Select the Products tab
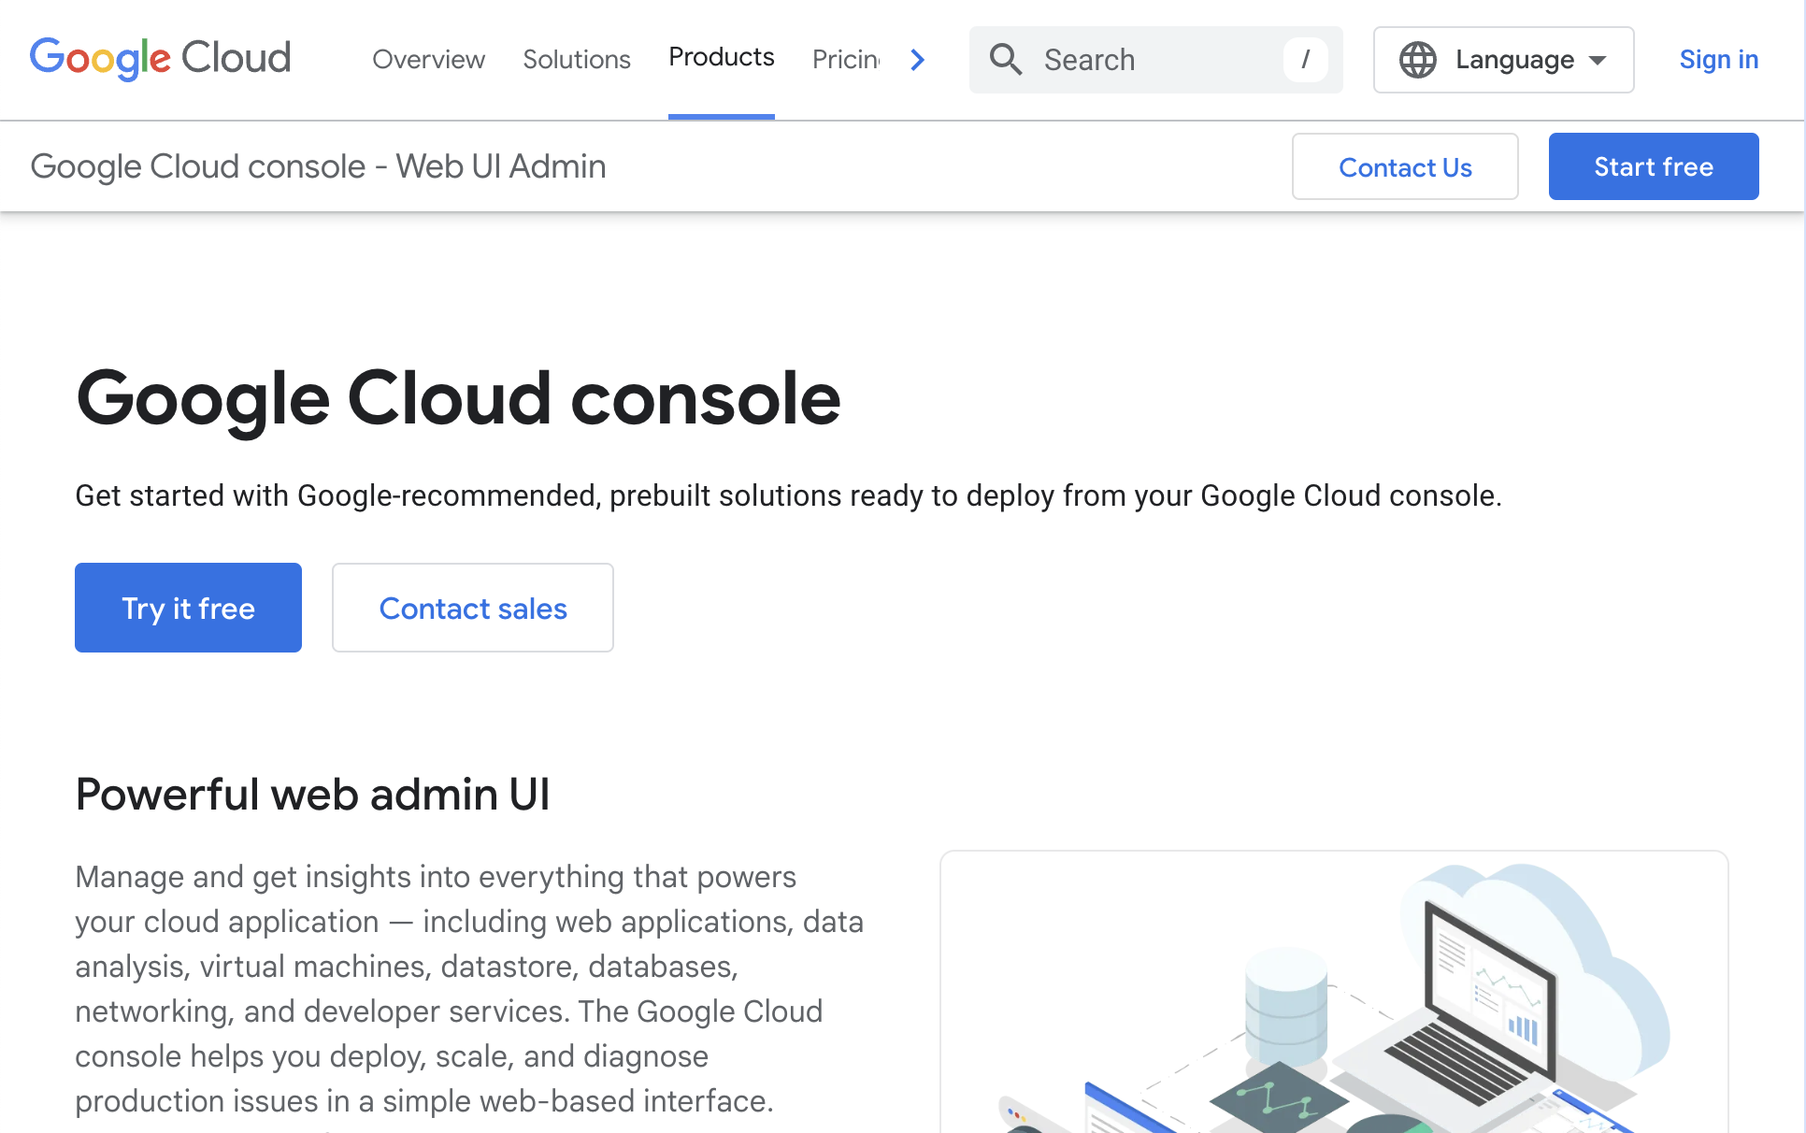Viewport: 1806px width, 1133px height. click(721, 57)
